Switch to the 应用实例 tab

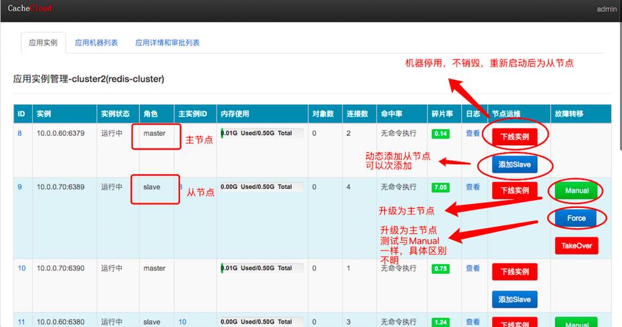click(x=43, y=43)
